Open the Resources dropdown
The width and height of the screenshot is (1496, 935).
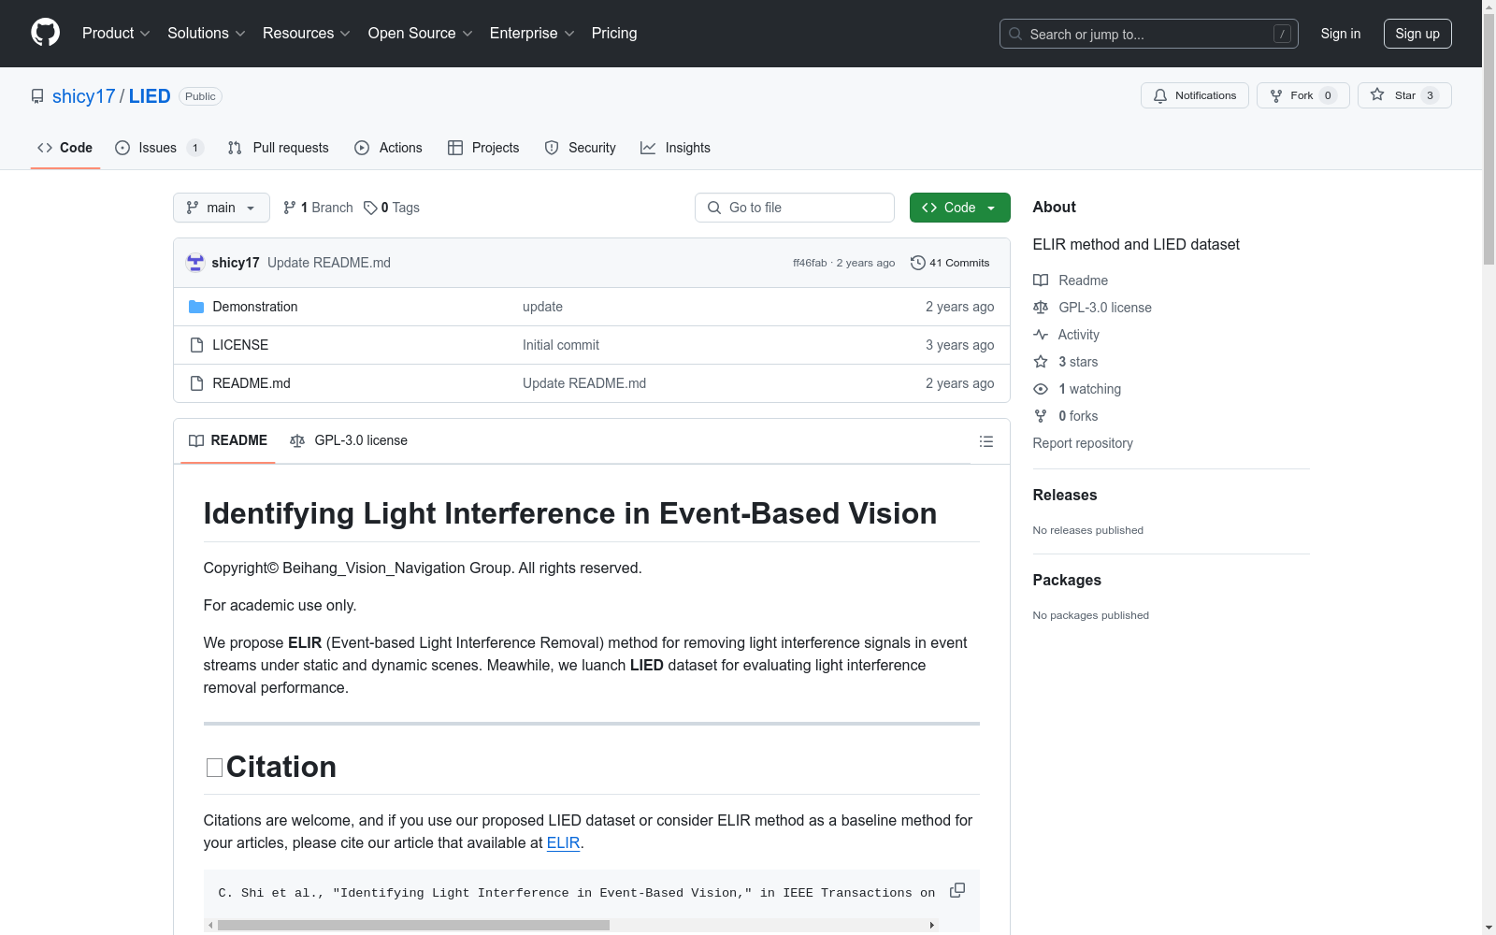[307, 34]
